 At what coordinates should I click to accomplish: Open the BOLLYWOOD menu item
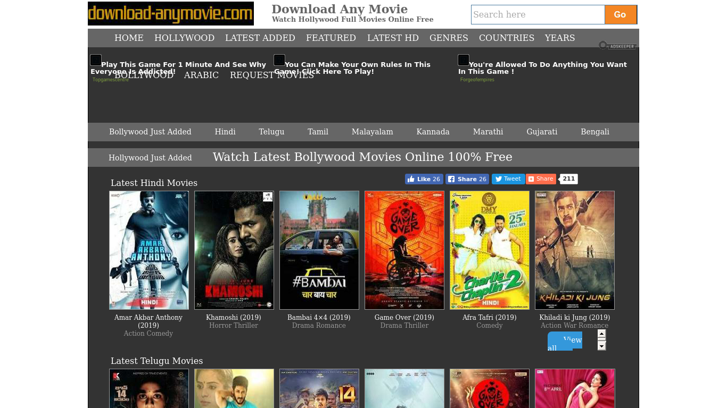click(144, 75)
